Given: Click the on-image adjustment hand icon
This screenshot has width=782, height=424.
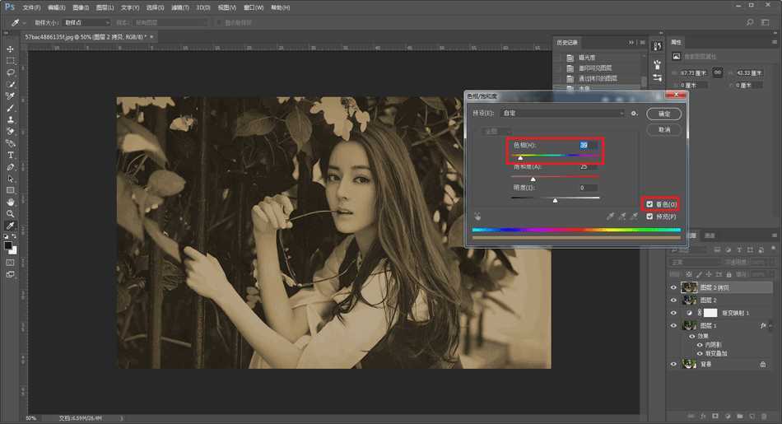Looking at the screenshot, I should click(477, 217).
